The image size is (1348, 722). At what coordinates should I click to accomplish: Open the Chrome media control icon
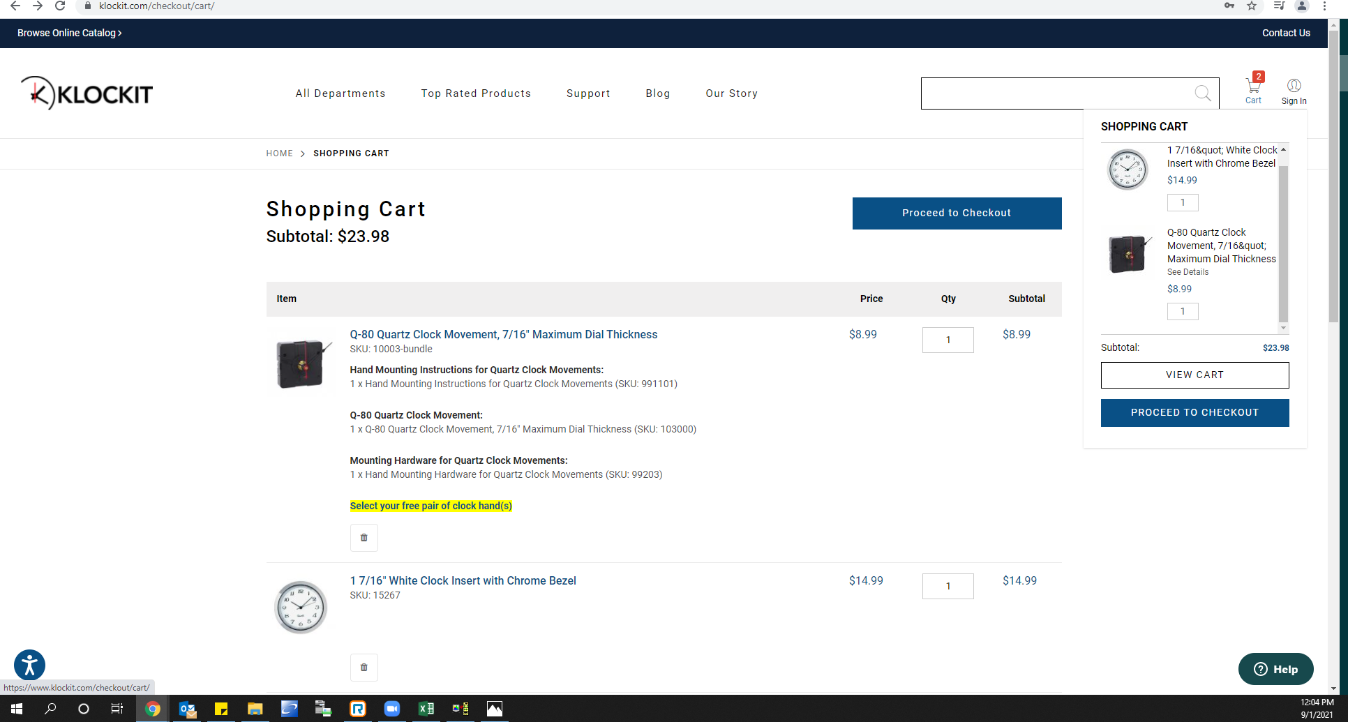pos(1279,6)
